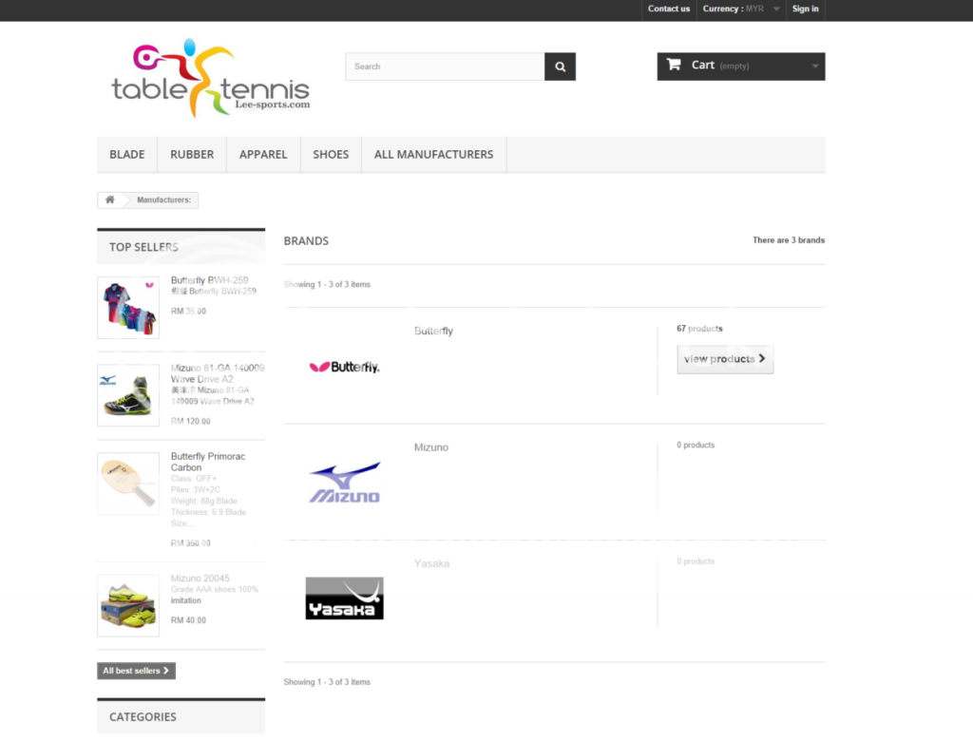Open the Butterfly brand logo
The width and height of the screenshot is (973, 741).
(344, 367)
